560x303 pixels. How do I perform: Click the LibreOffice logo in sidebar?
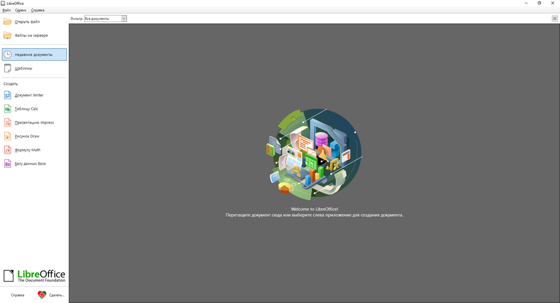(34, 276)
